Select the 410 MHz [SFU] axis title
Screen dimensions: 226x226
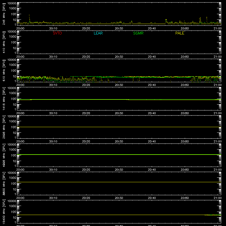(x=4, y=42)
